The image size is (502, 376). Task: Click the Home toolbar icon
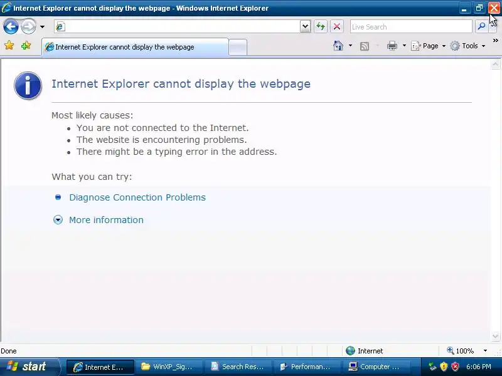coord(338,46)
